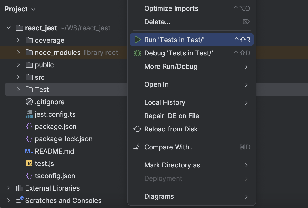Click the Debug bug icon
308x208 pixels.
click(x=138, y=53)
